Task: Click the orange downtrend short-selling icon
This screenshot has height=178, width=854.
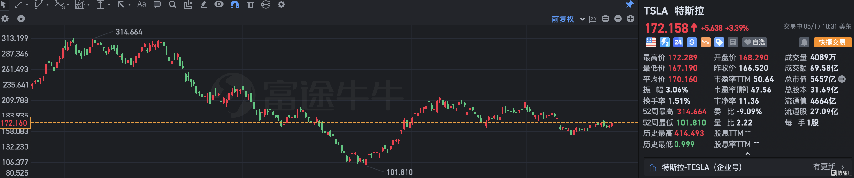Action: (705, 42)
